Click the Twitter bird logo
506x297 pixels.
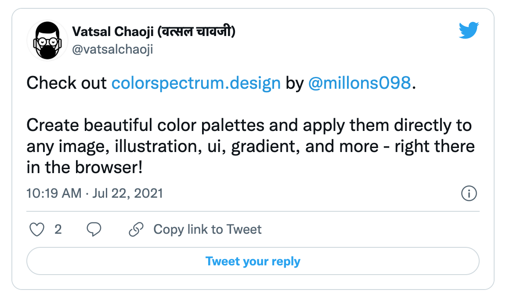tap(469, 31)
